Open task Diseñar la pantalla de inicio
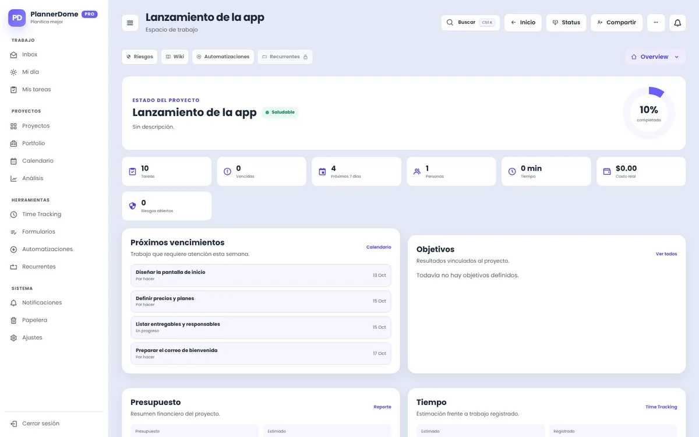Viewport: 699px width, 437px height. pyautogui.click(x=261, y=275)
